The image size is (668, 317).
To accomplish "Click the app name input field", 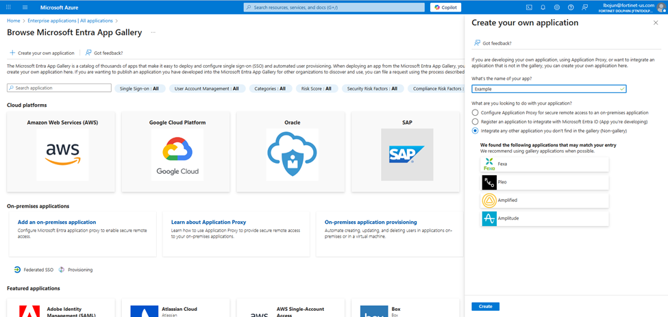I will click(x=549, y=89).
